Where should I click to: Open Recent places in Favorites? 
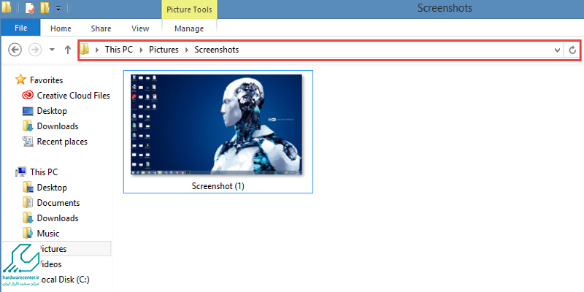tap(62, 142)
